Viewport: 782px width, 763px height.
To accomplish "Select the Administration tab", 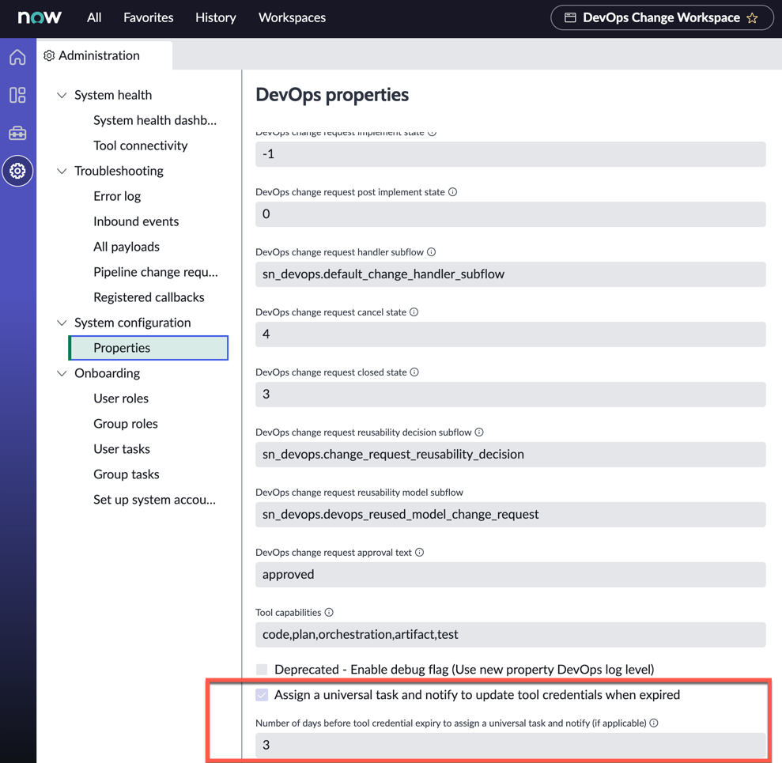I will coord(104,55).
